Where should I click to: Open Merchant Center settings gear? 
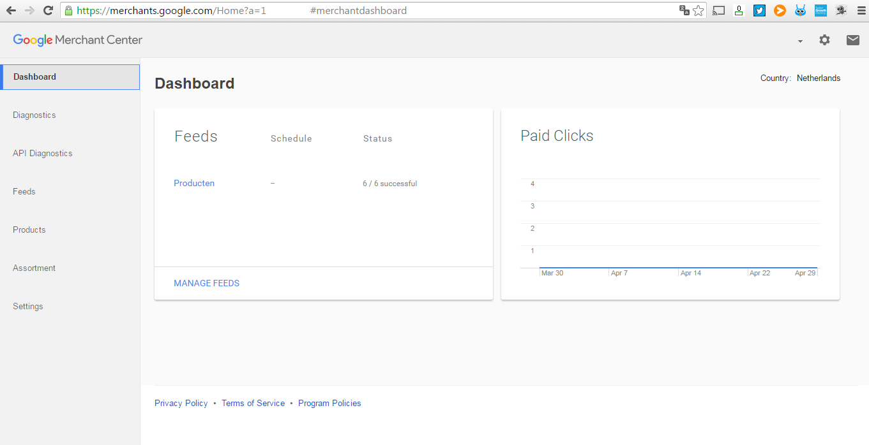825,40
